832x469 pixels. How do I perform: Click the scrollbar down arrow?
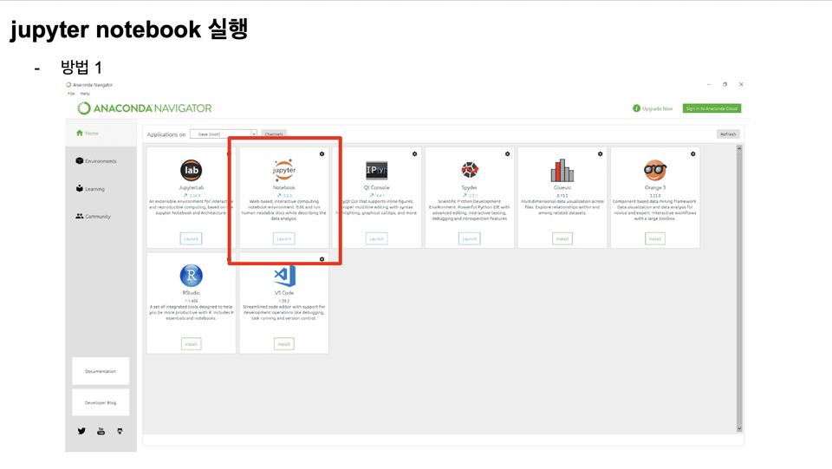point(739,428)
